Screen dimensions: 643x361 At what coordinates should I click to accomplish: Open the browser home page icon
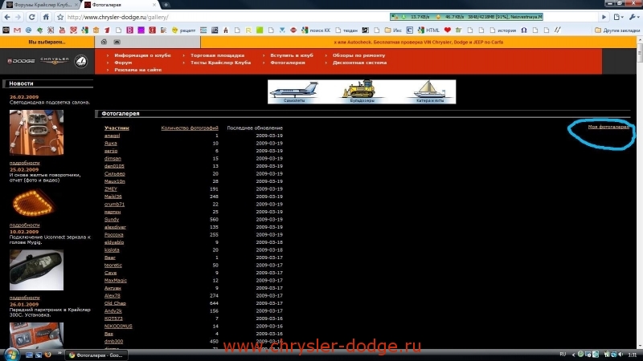tap(46, 17)
